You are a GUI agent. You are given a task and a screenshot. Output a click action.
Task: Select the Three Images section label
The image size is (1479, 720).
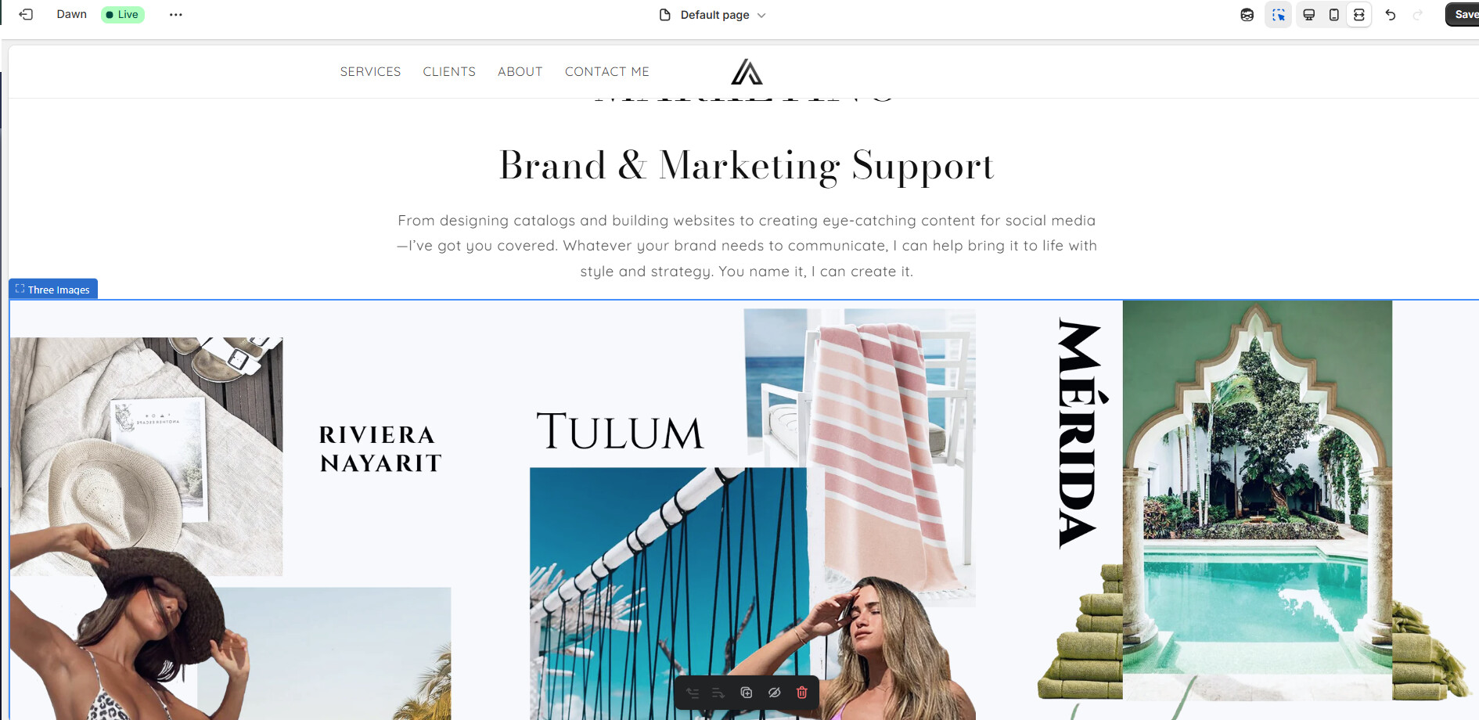tap(53, 289)
